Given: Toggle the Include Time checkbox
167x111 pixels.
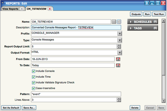Looking at the screenshot, I should (33, 77).
